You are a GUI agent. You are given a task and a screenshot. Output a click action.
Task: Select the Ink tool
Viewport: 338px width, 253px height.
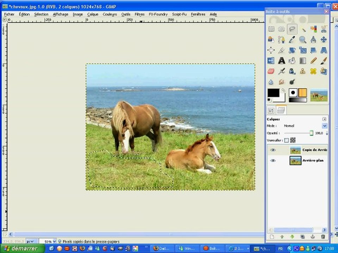pyautogui.click(x=292, y=71)
